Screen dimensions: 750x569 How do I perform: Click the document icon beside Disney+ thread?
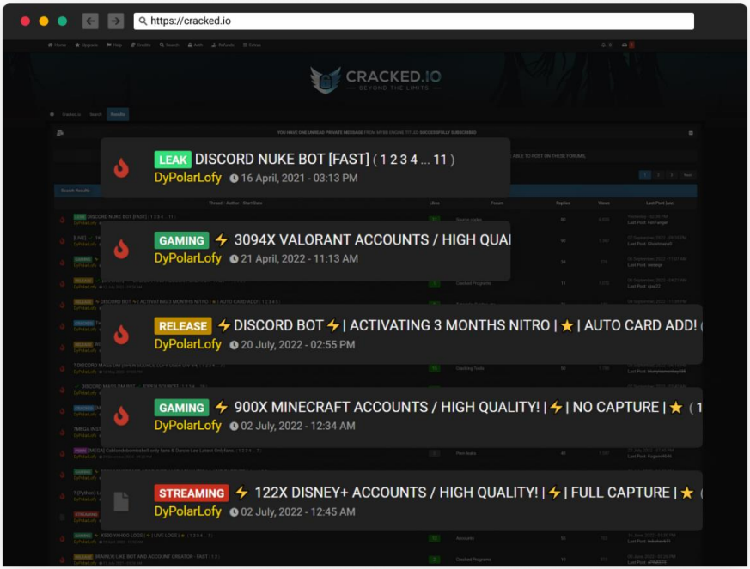point(121,502)
